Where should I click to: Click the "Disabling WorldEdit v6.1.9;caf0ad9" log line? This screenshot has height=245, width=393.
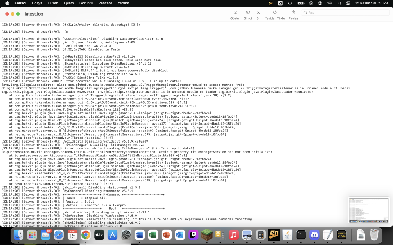pos(75,141)
